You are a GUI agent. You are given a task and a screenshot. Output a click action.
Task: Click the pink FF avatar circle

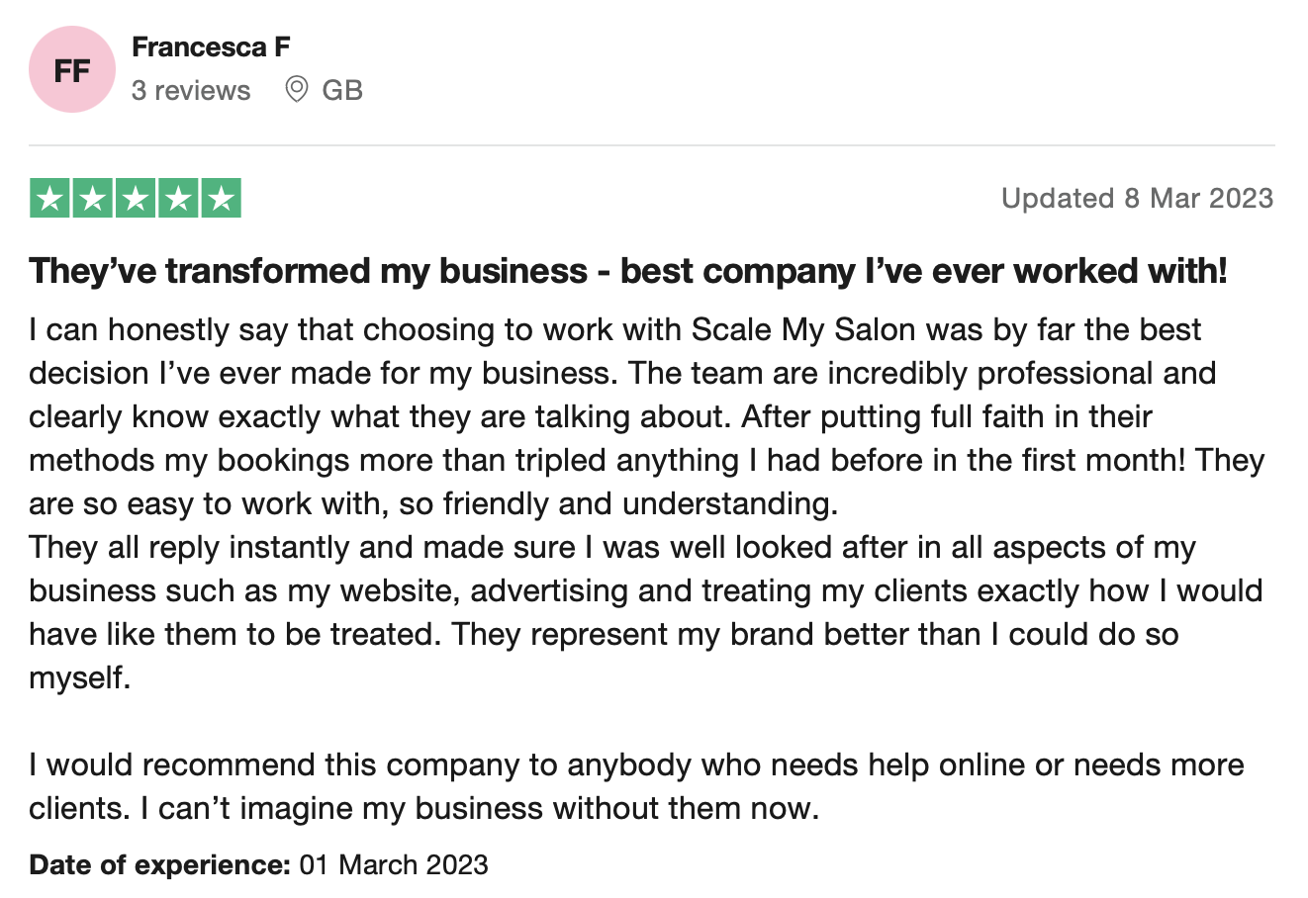click(72, 70)
